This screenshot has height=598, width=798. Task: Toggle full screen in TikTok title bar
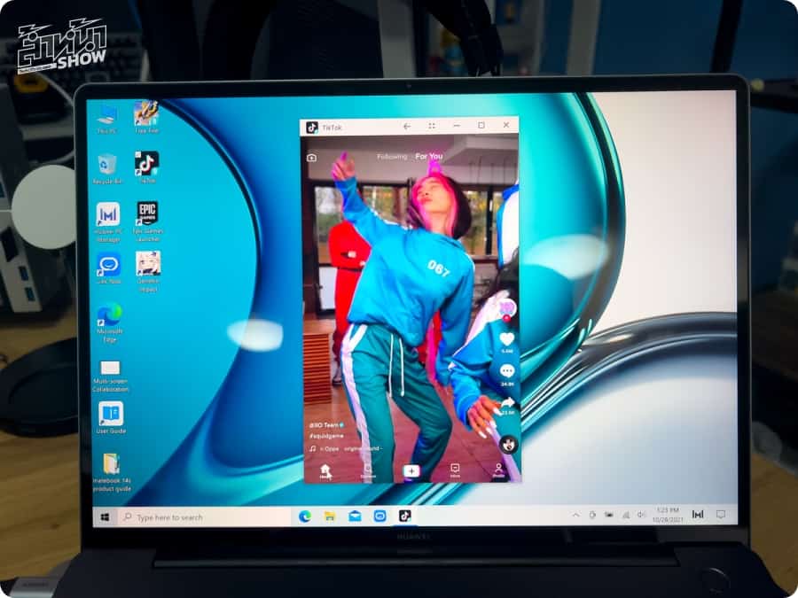432,126
